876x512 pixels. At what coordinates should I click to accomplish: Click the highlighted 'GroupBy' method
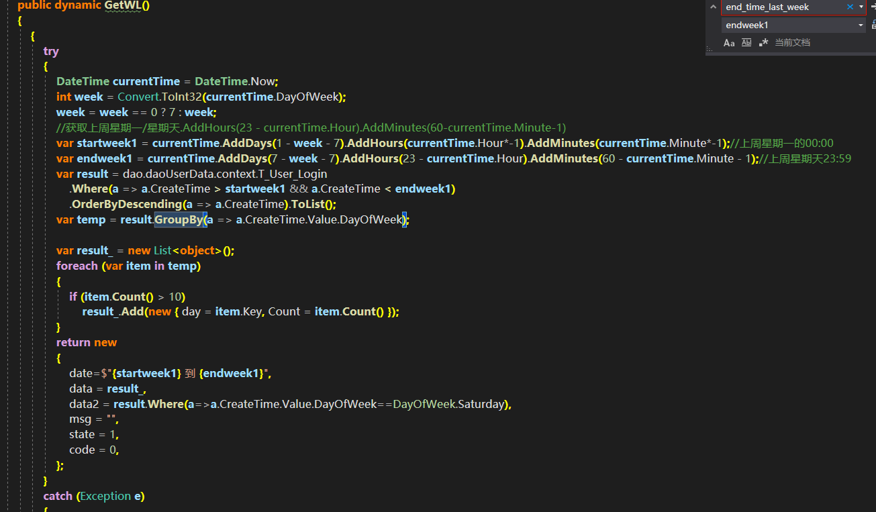point(179,219)
